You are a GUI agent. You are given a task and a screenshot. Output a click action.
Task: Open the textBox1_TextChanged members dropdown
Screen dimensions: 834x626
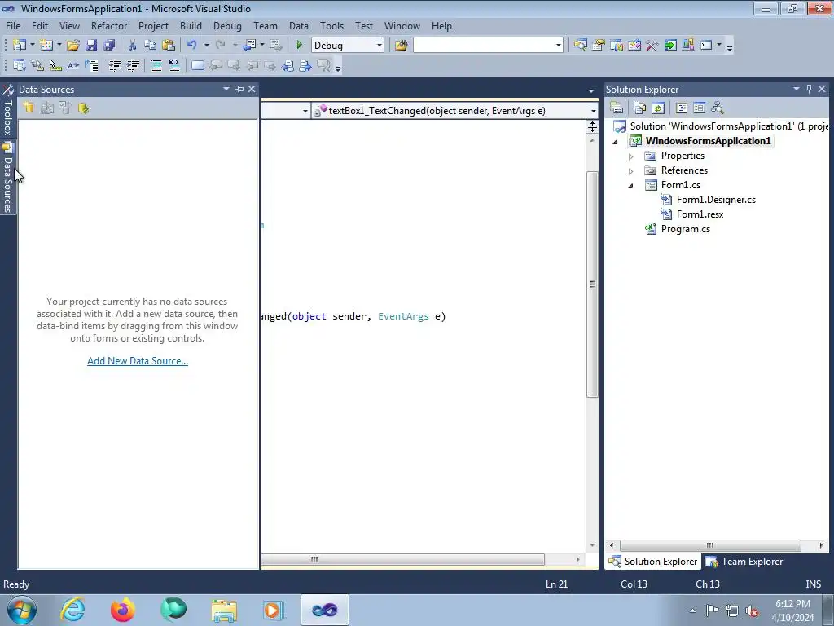point(593,111)
